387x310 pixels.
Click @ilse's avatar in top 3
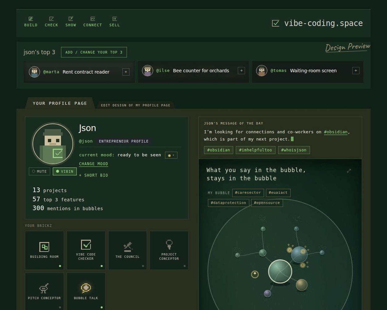[x=147, y=71]
